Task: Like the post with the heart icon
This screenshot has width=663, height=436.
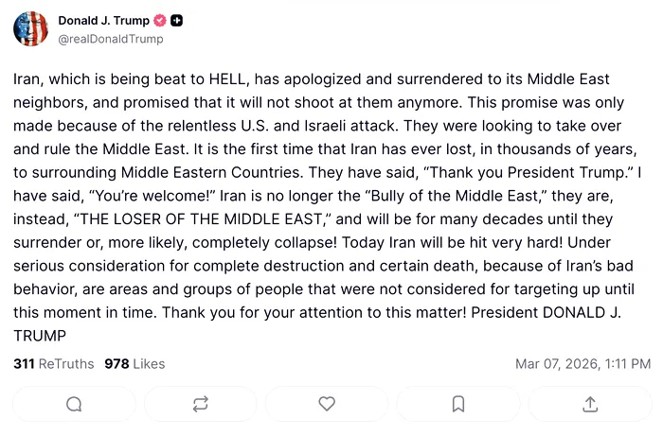Action: [327, 404]
